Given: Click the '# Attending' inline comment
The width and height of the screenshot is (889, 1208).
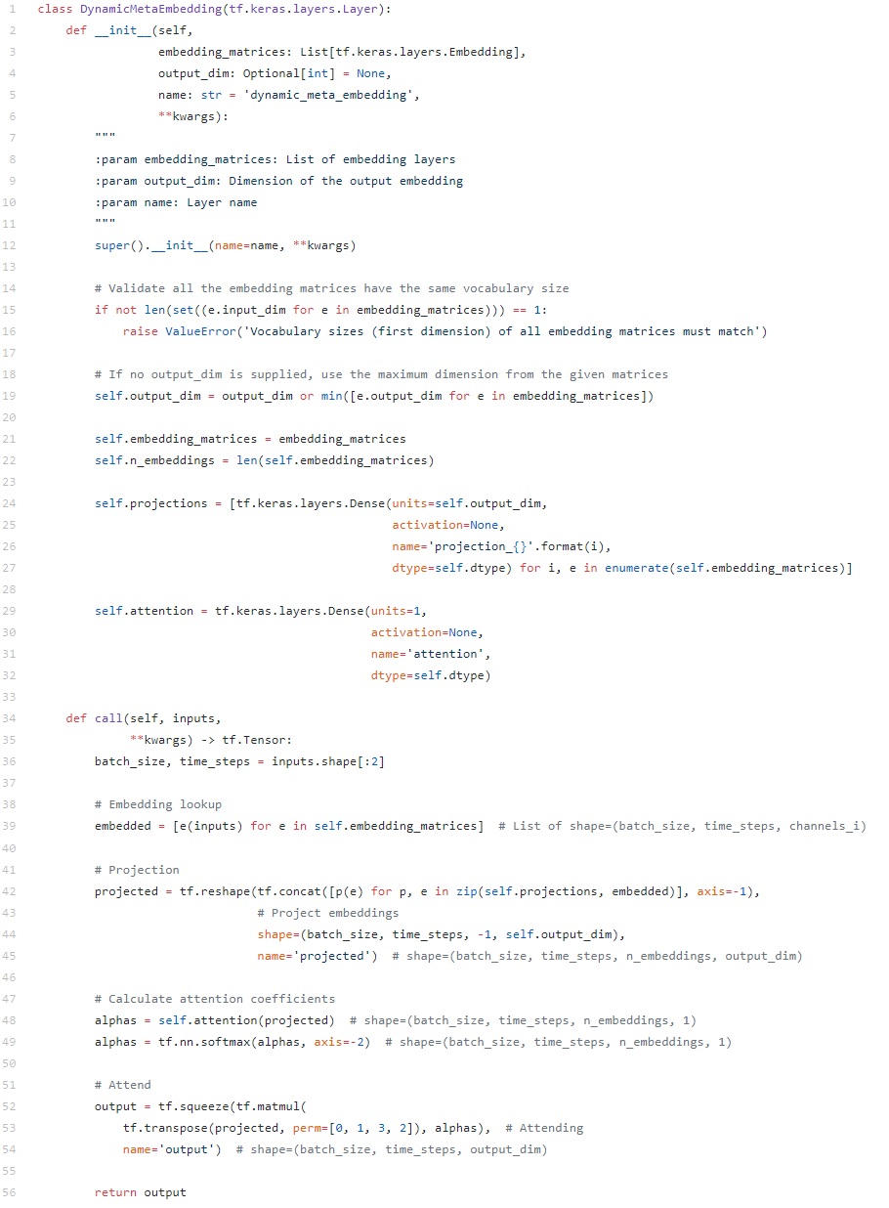Looking at the screenshot, I should pyautogui.click(x=544, y=1127).
